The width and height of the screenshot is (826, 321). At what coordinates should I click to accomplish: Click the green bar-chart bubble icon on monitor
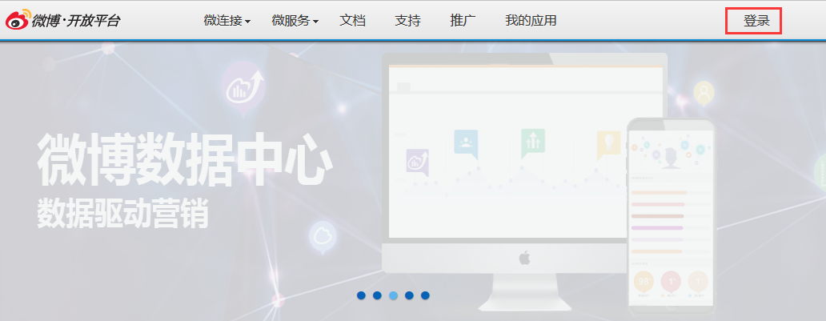532,142
